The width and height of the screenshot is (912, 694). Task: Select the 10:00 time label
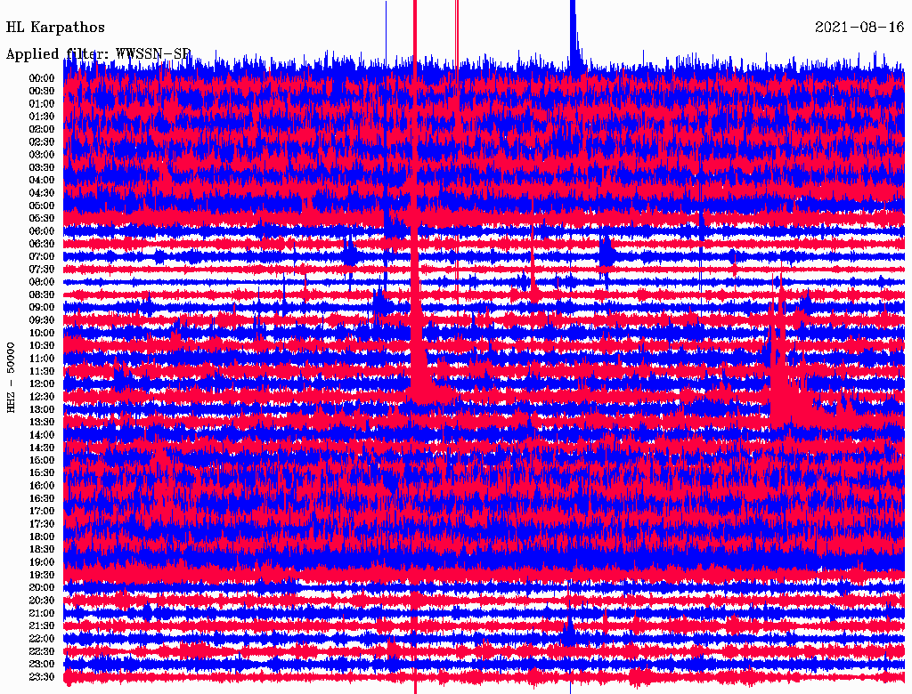coord(42,333)
